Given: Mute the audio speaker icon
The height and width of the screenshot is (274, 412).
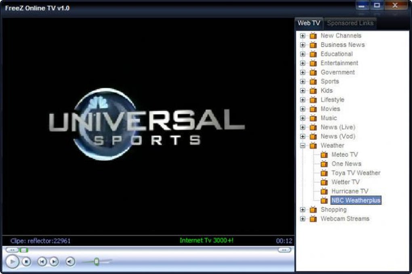Looking at the screenshot, I should [70, 262].
